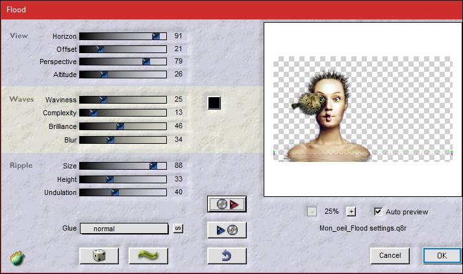Click the Brilliance slider handle
The width and height of the screenshot is (463, 274).
[x=119, y=126]
